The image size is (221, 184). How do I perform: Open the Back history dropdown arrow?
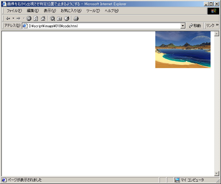coord(14,18)
